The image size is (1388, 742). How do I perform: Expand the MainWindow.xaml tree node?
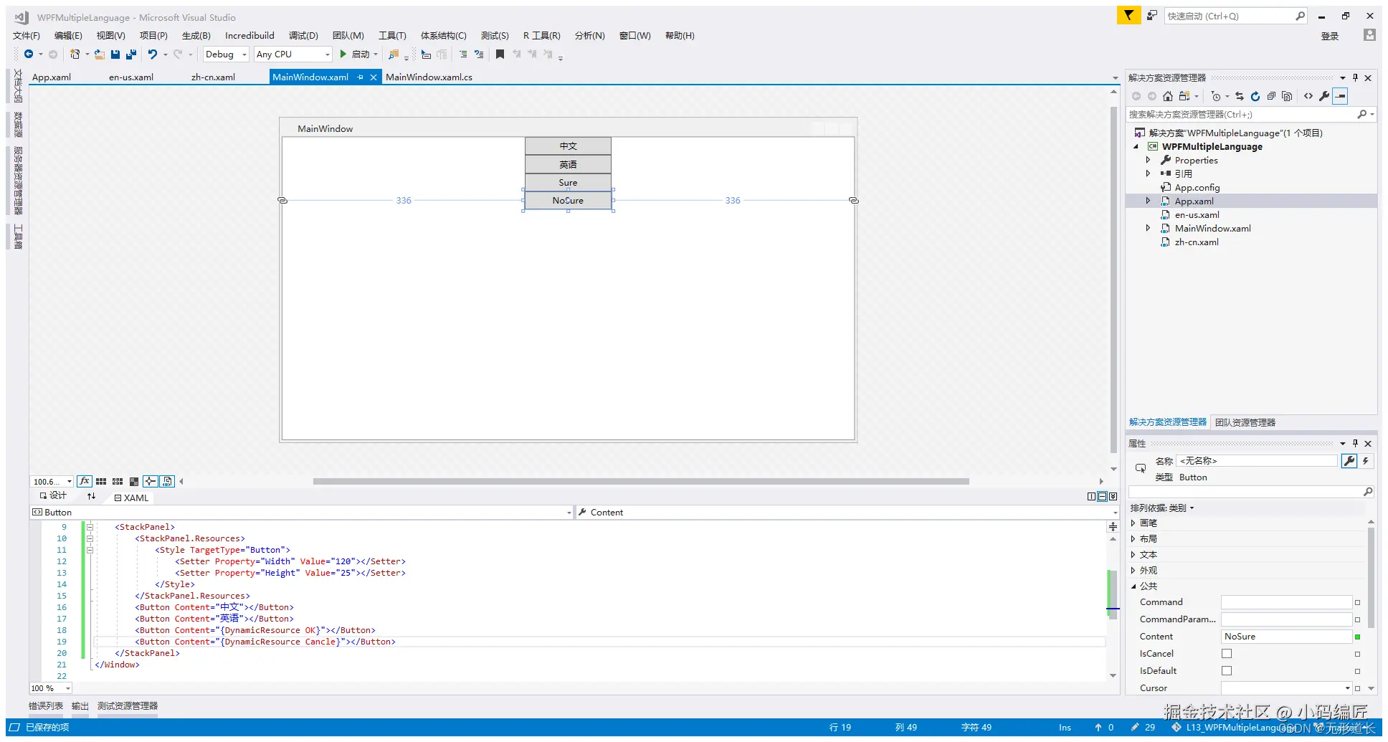click(1149, 228)
